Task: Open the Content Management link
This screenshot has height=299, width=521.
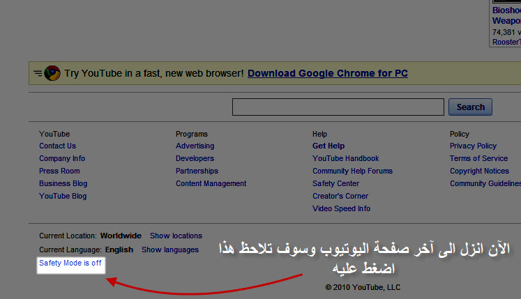Action: pyautogui.click(x=211, y=183)
